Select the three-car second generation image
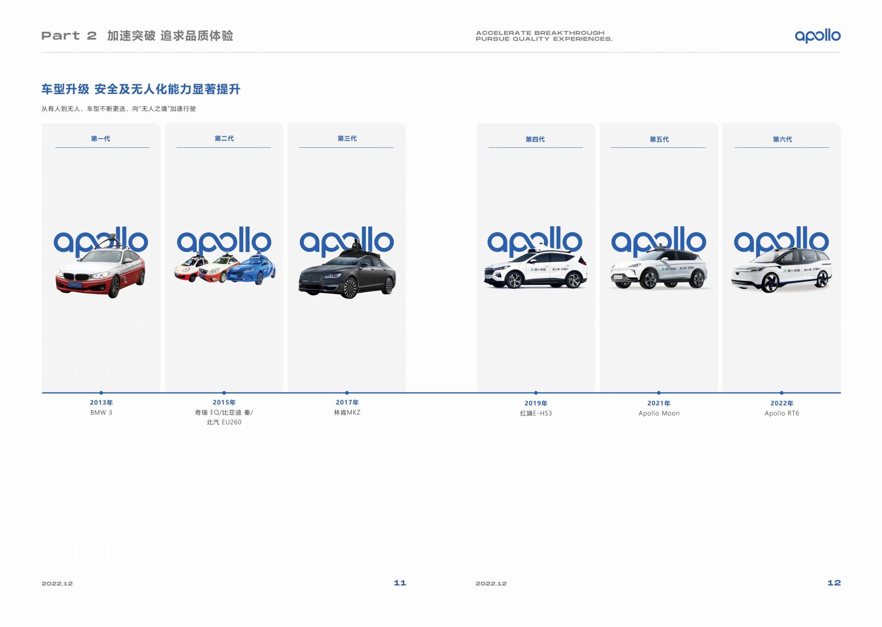Screen dimensions: 882x627 (225, 268)
